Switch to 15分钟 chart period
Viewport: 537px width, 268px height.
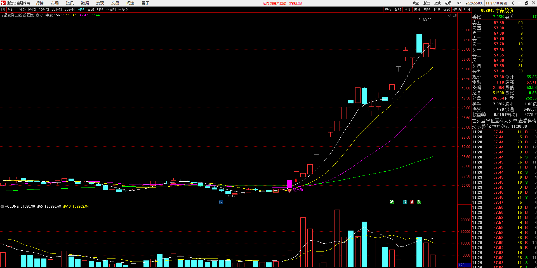44,10
